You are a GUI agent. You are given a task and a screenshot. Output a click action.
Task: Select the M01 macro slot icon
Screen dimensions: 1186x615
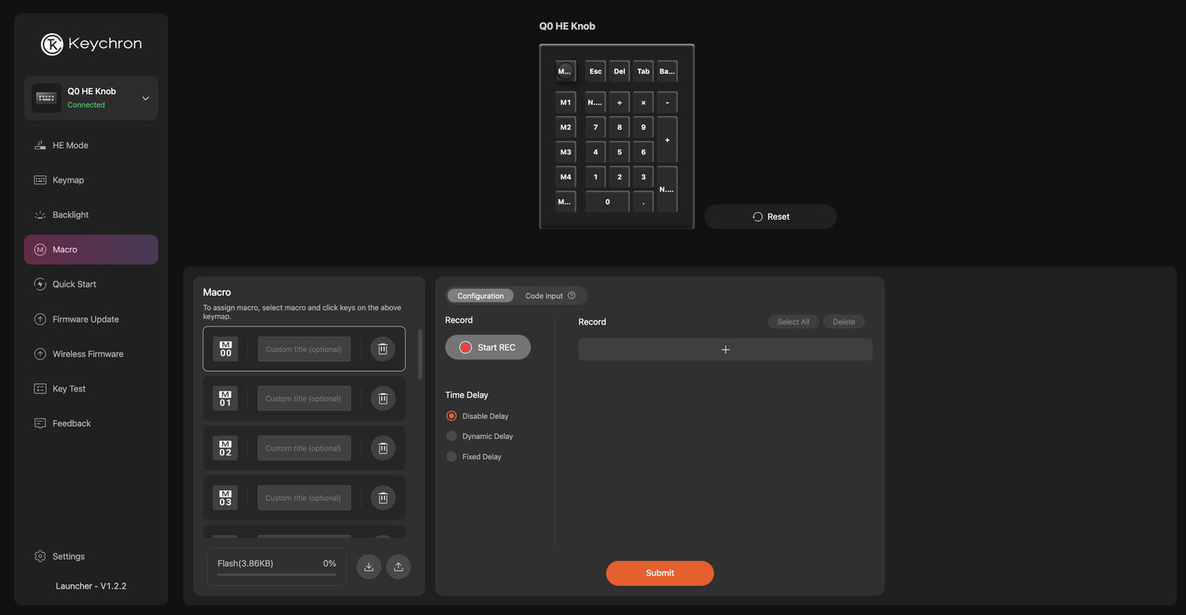(x=225, y=398)
